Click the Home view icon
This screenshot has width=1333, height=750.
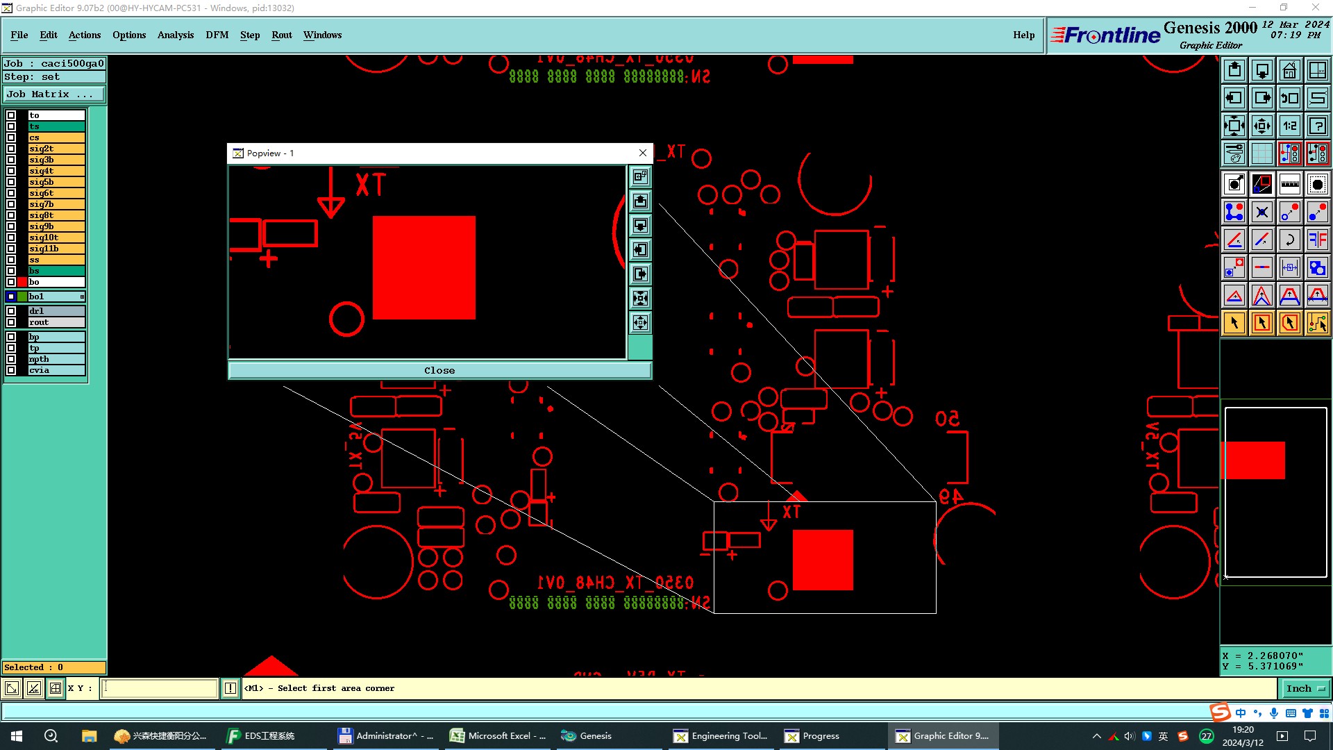1289,70
